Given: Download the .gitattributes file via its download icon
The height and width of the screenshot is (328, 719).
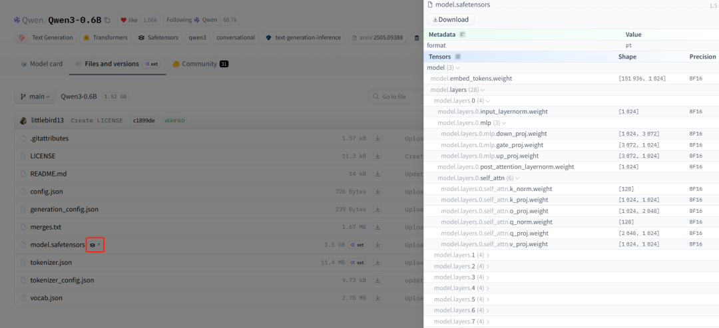Looking at the screenshot, I should pyautogui.click(x=377, y=138).
